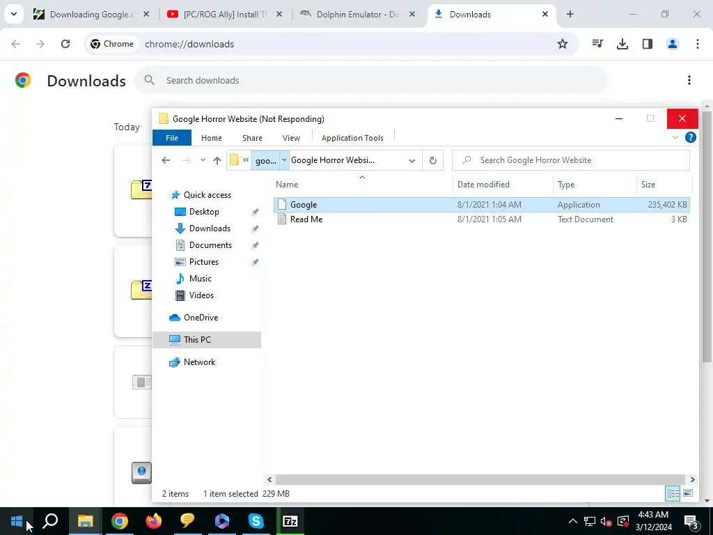This screenshot has width=713, height=535.
Task: Toggle Chrome side panel
Action: [x=648, y=44]
